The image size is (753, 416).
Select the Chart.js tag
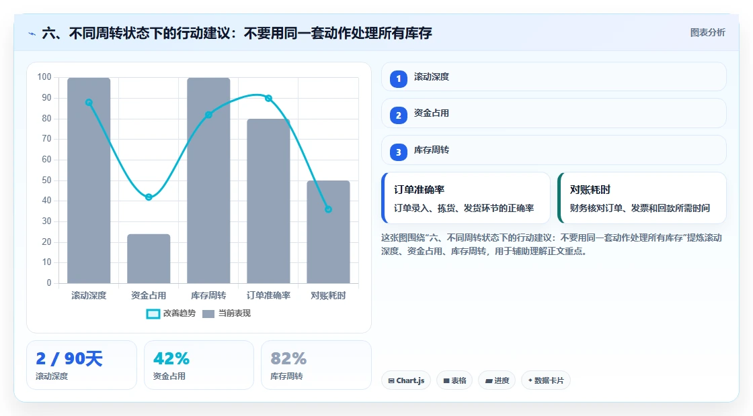406,380
